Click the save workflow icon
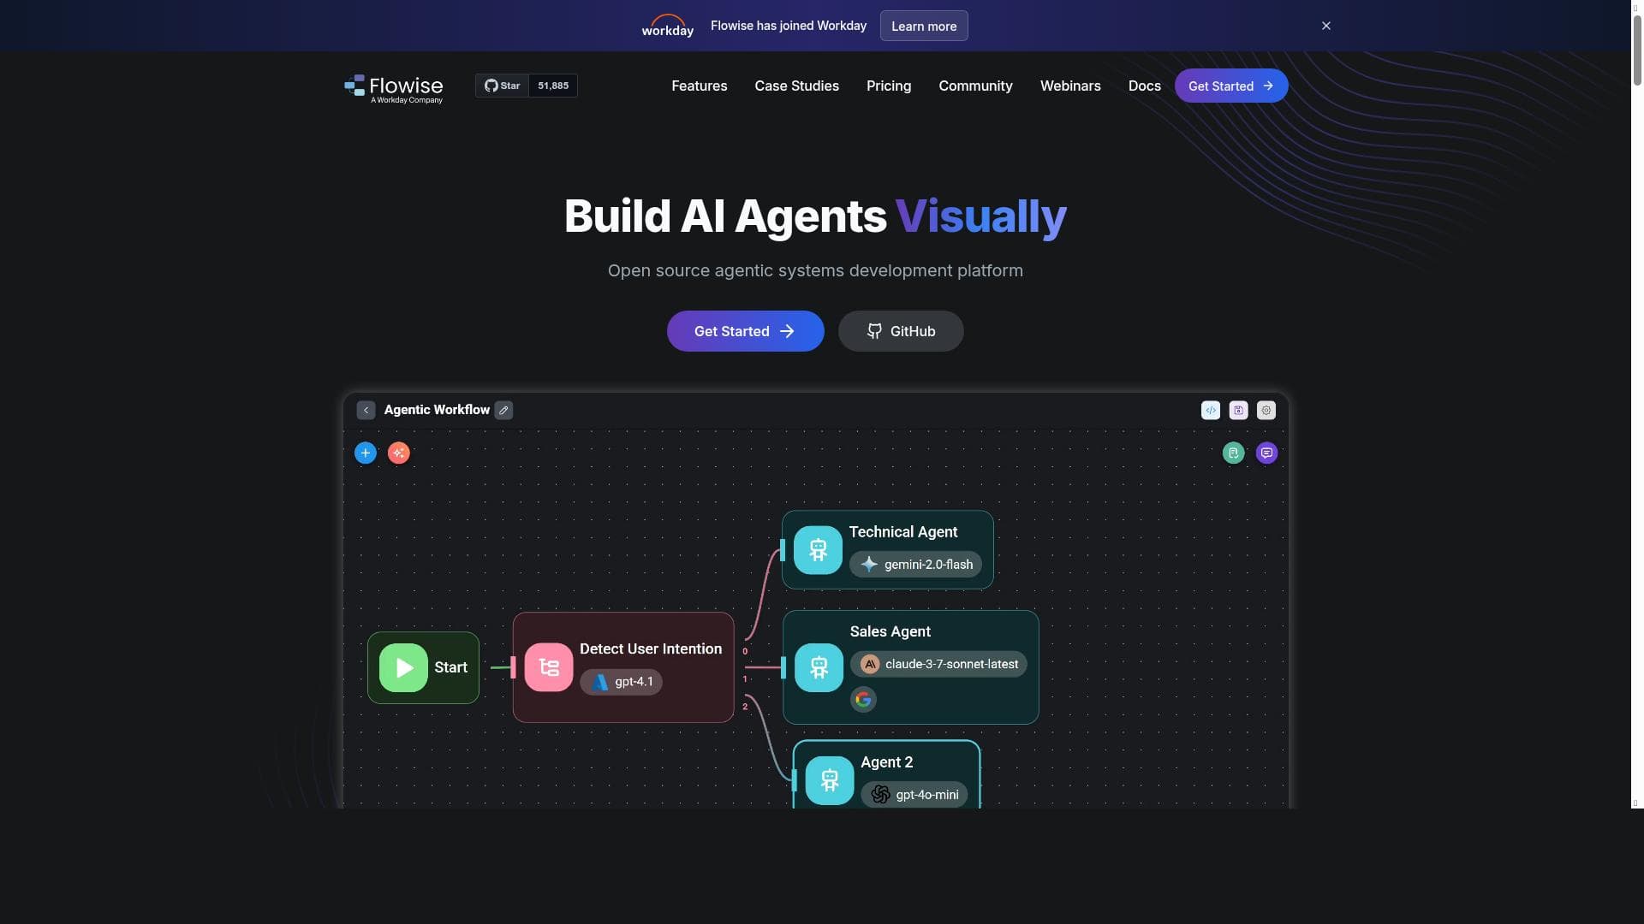 tap(1239, 411)
